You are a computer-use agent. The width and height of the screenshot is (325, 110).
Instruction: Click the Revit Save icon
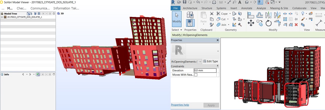[184, 2]
